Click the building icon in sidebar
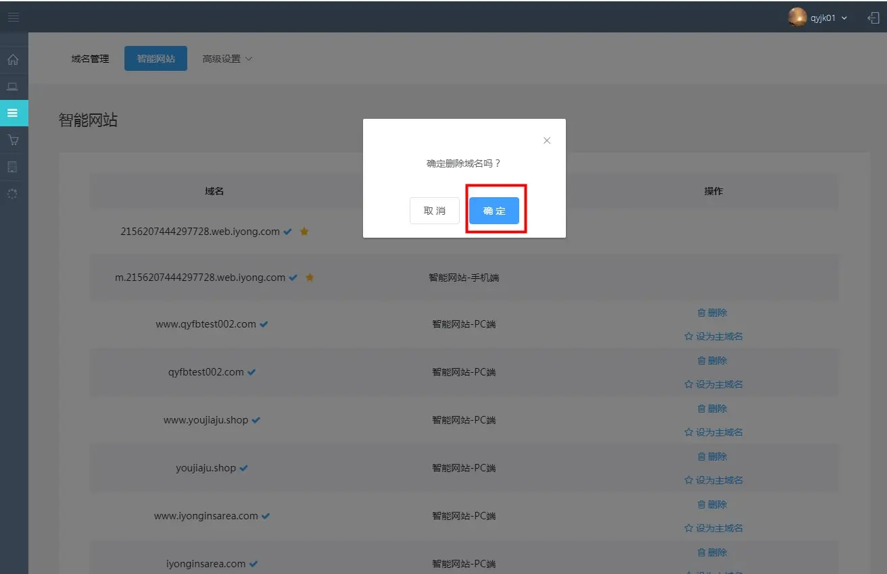The height and width of the screenshot is (574, 887). pyautogui.click(x=13, y=167)
